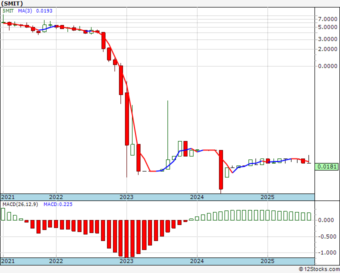Click the large red candle at 2023 start
The height and width of the screenshot is (273, 340).
(x=127, y=119)
